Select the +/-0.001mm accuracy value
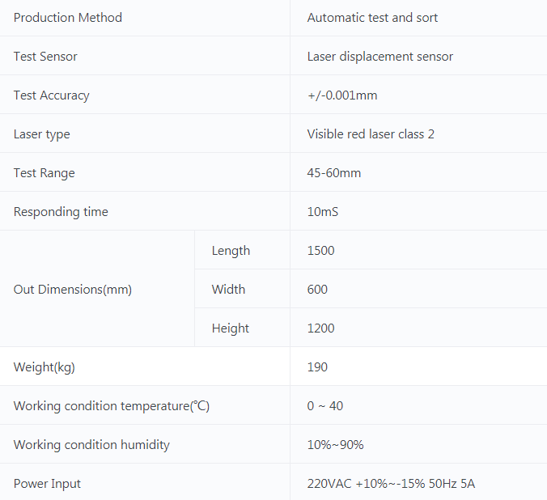This screenshot has width=547, height=500. pyautogui.click(x=342, y=95)
